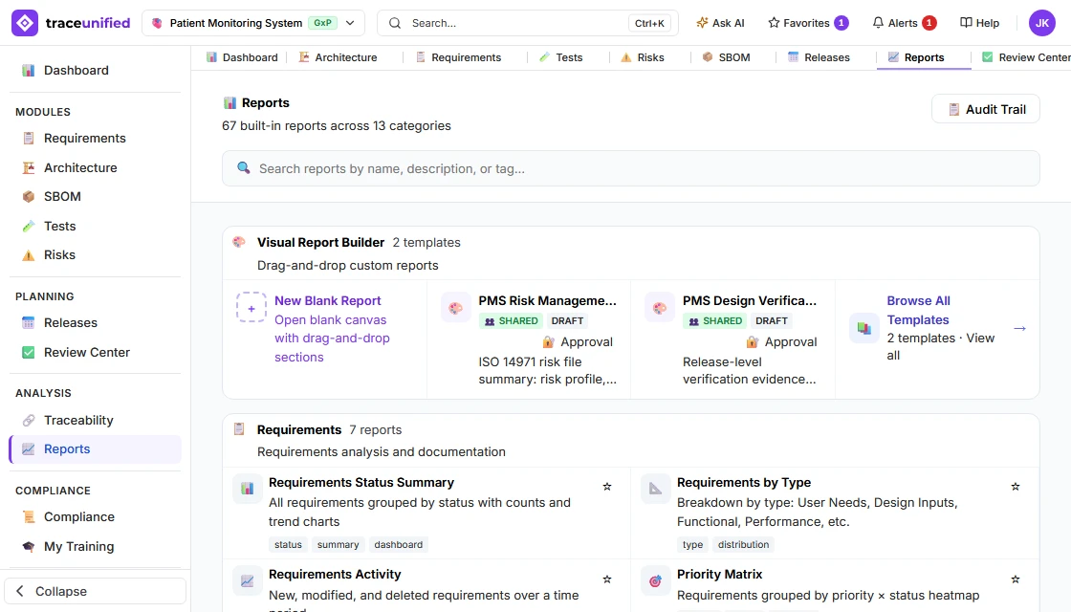
Task: Click the sidebar Review Center checkmark icon
Action: (x=28, y=353)
